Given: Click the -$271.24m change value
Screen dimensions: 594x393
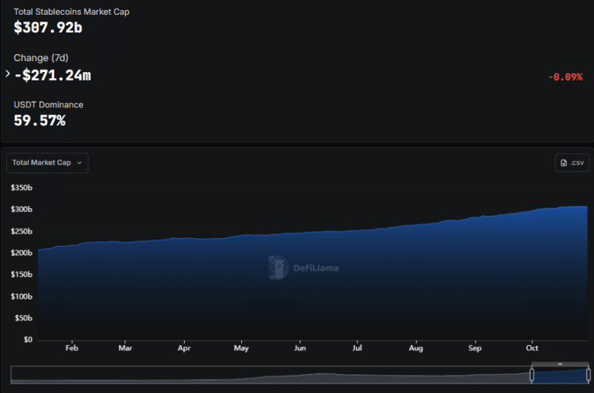Looking at the screenshot, I should (53, 75).
